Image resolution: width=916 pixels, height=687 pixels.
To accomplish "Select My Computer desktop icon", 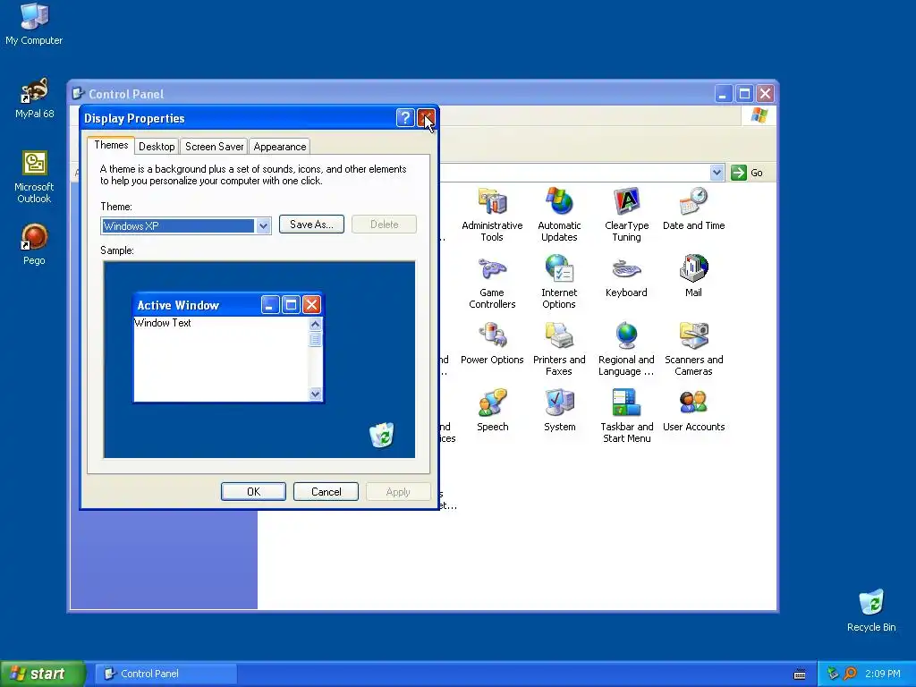I will [34, 24].
